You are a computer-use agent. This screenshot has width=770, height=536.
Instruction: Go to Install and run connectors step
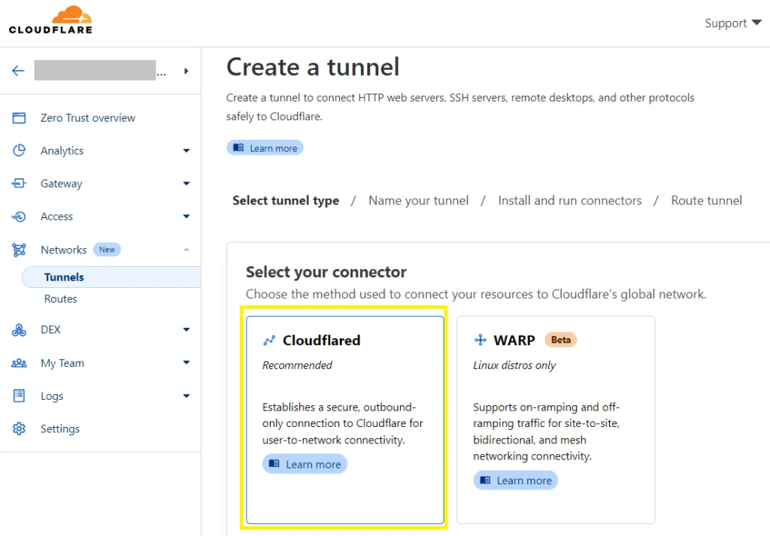[570, 201]
